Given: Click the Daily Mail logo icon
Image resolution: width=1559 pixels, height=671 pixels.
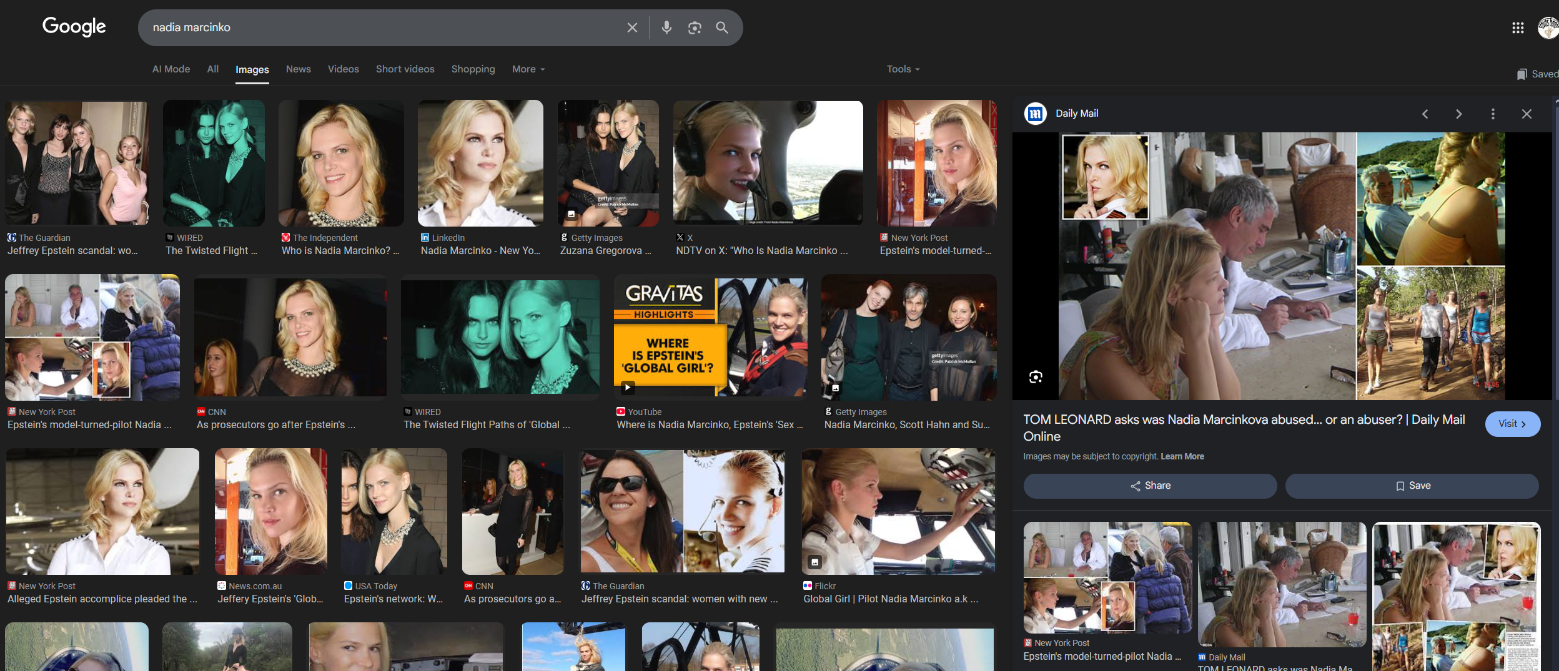Looking at the screenshot, I should tap(1036, 114).
